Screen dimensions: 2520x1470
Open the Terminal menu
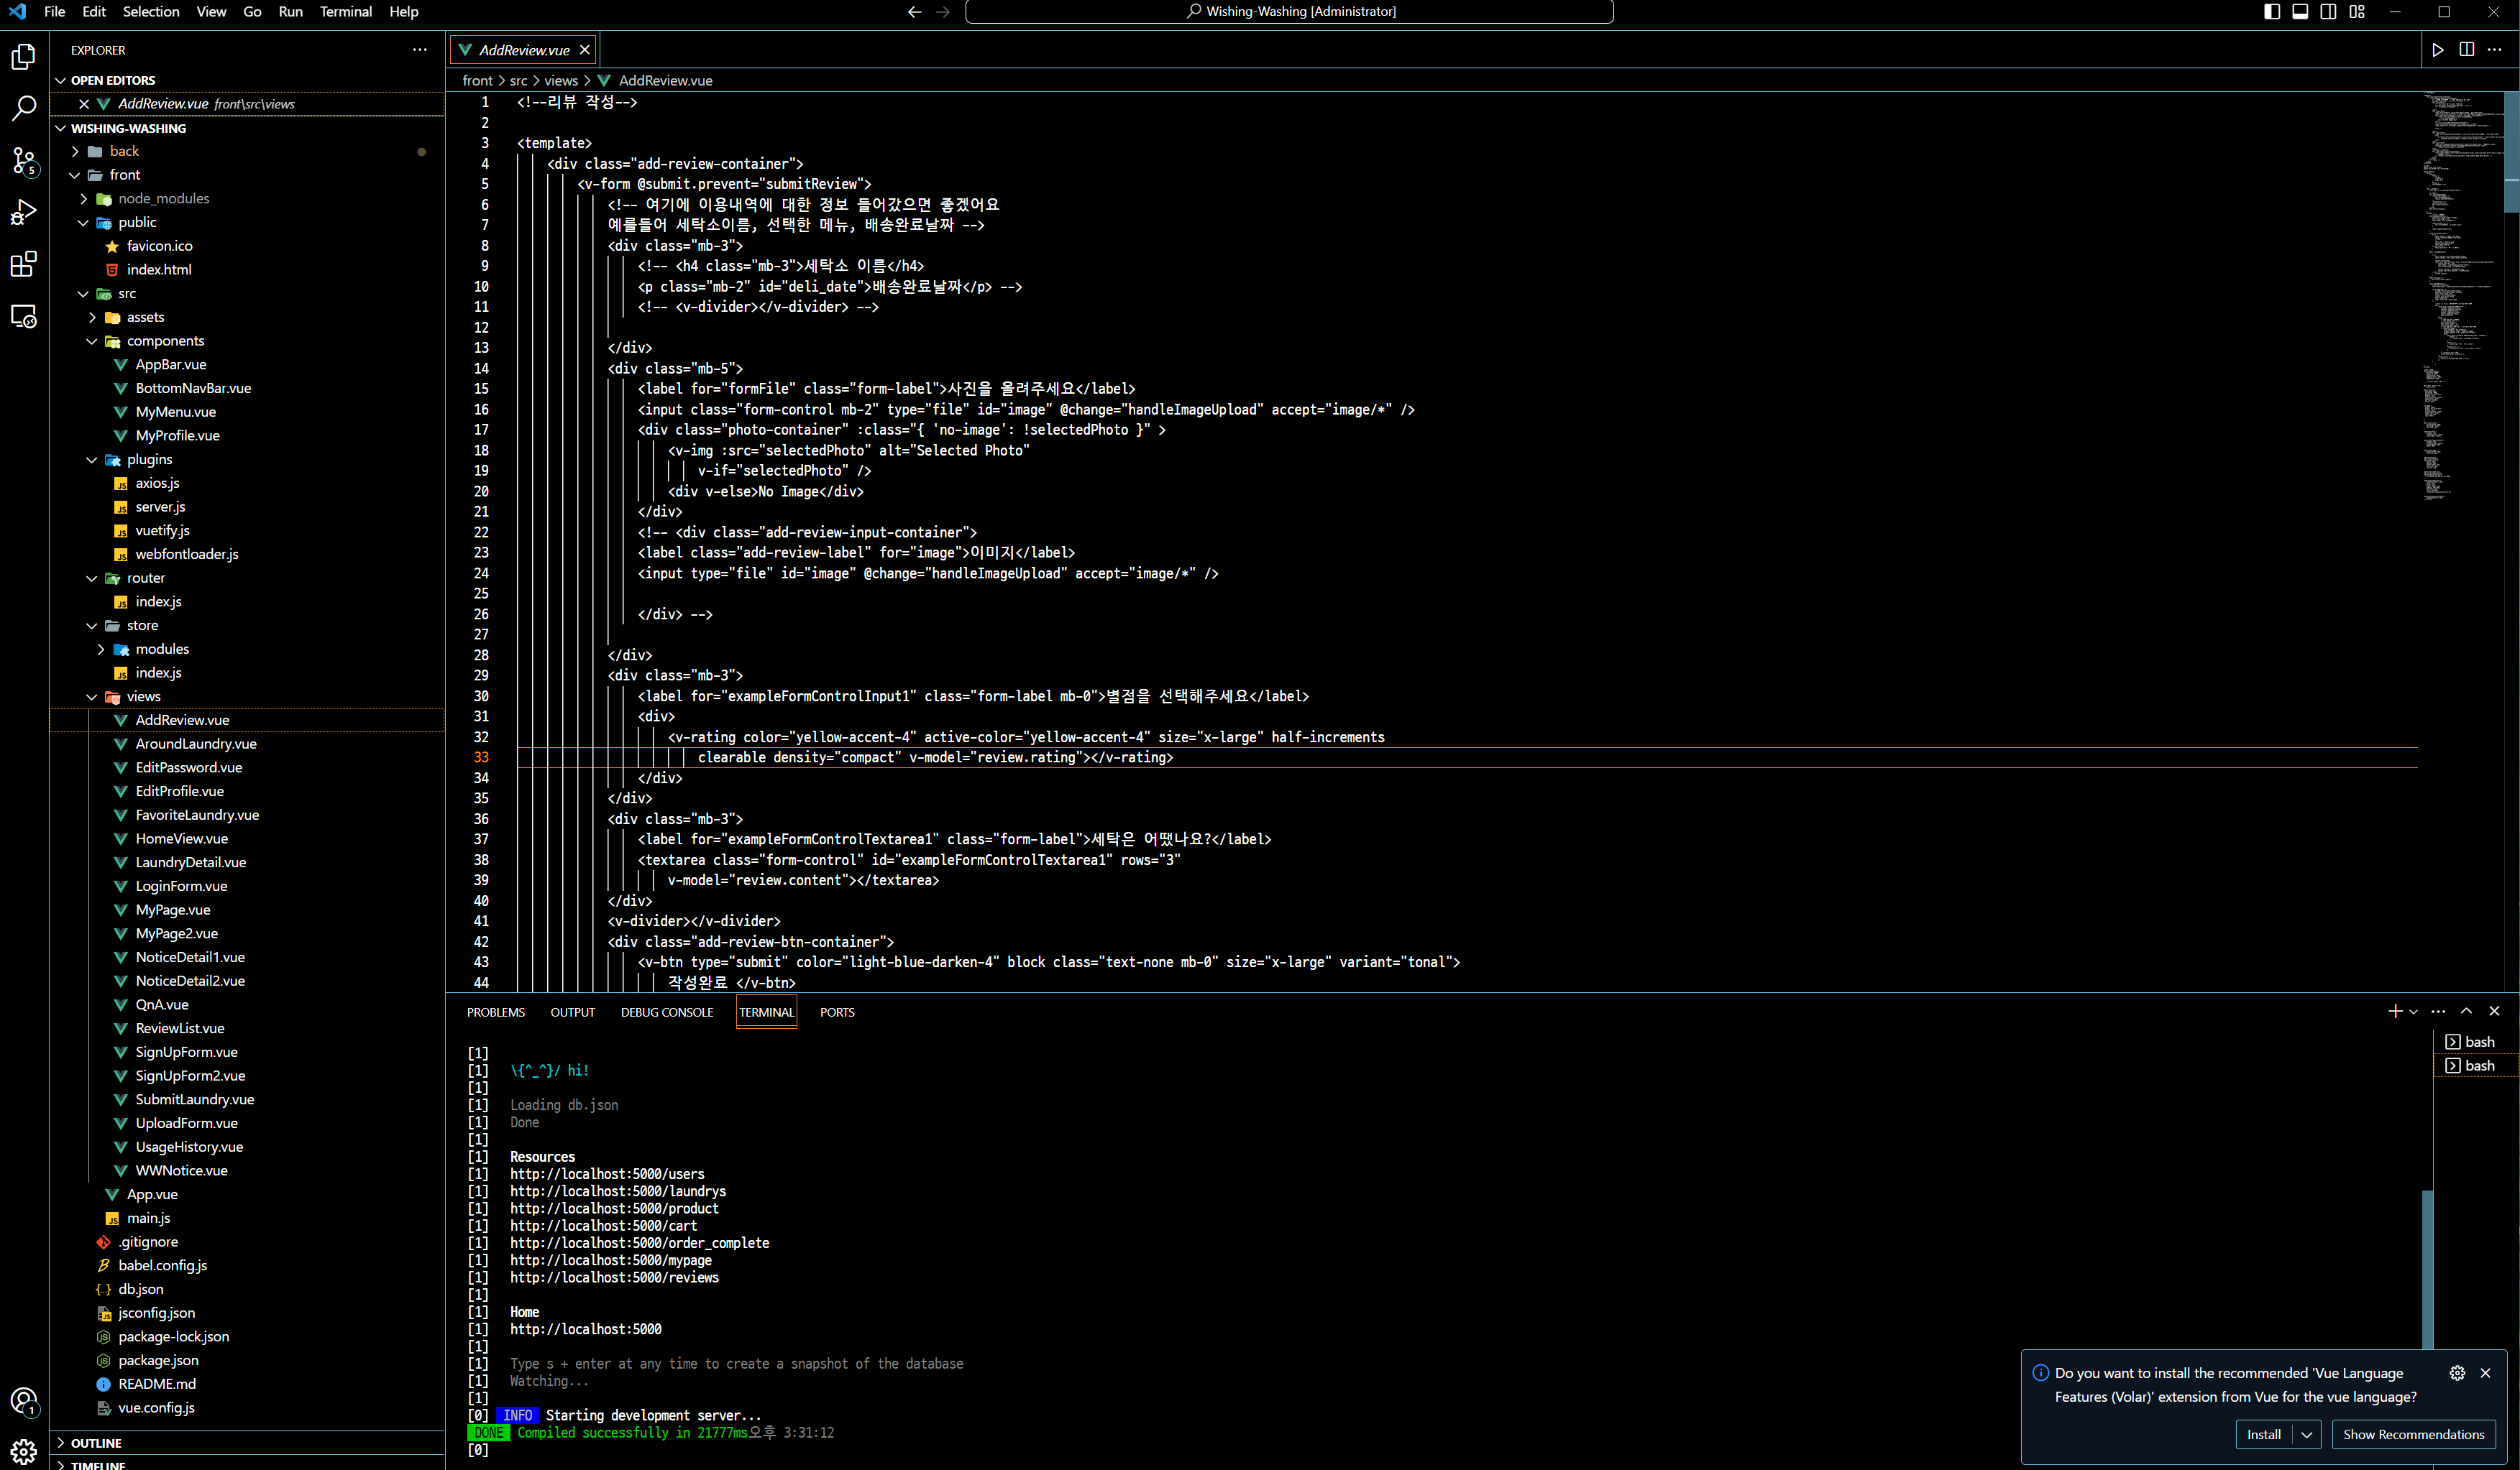click(x=345, y=12)
